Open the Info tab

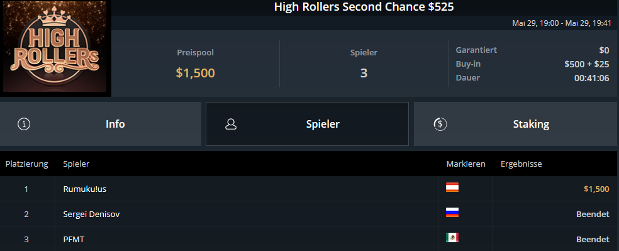click(x=100, y=124)
